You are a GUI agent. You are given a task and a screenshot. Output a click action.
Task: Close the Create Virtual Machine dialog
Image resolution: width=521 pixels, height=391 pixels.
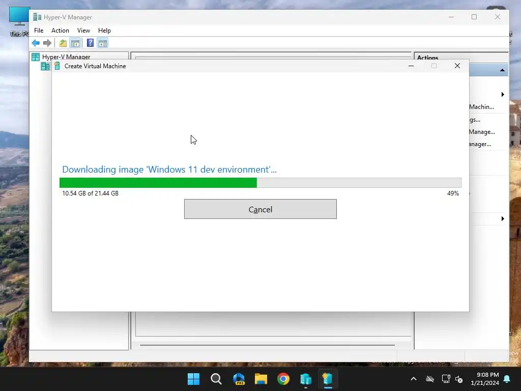[457, 66]
